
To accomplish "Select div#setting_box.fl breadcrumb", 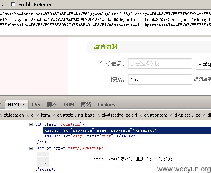I will 119,115.
